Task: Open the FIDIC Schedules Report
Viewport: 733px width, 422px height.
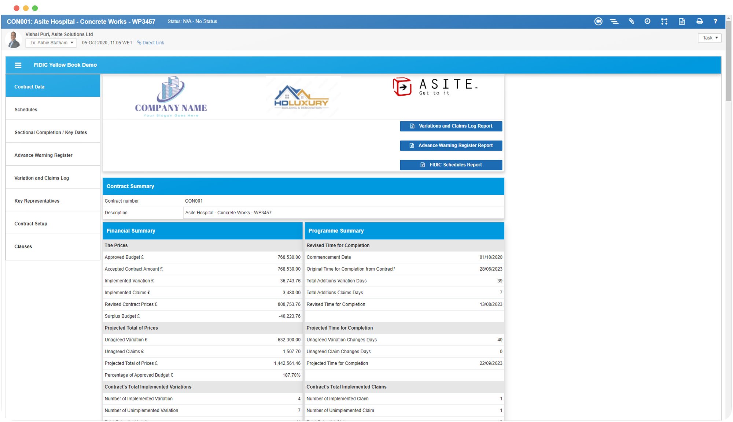Action: [x=450, y=165]
